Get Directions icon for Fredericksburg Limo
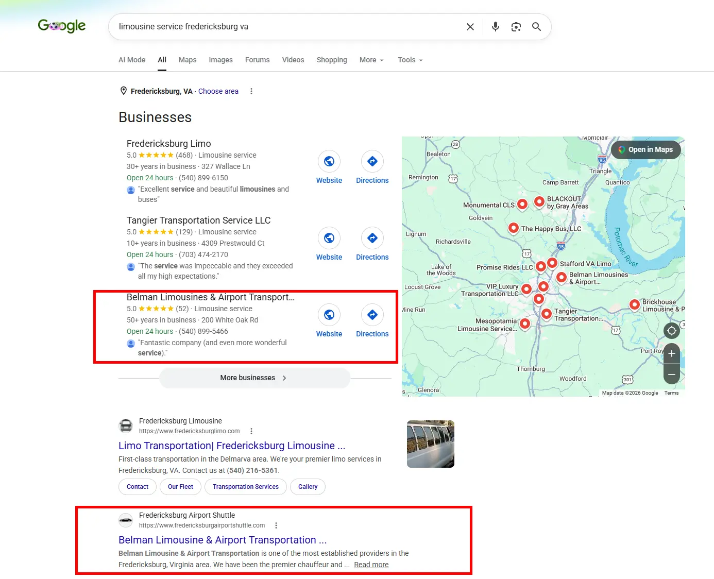Viewport: 714px width, 579px height. pos(372,161)
